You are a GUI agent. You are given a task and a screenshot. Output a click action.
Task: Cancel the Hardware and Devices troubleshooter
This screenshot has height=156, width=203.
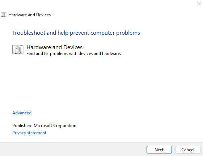(x=188, y=149)
